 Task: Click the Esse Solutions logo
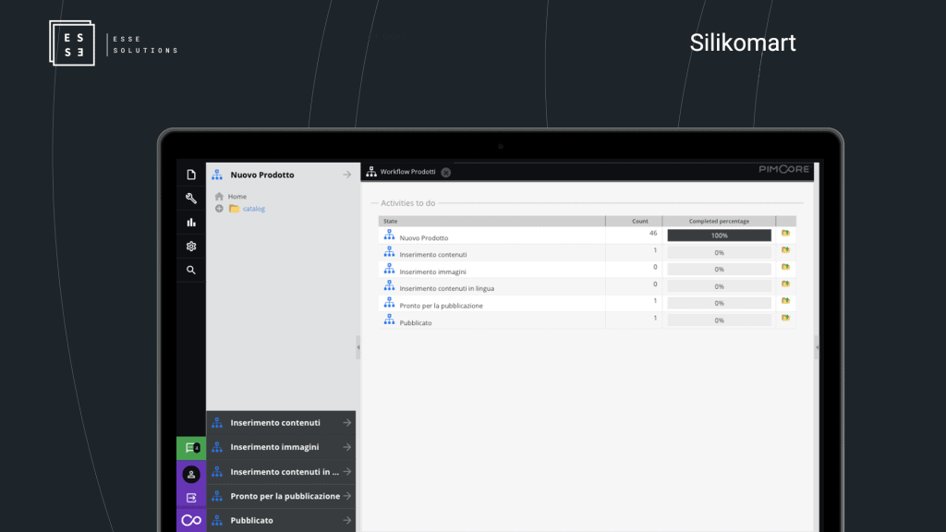114,43
